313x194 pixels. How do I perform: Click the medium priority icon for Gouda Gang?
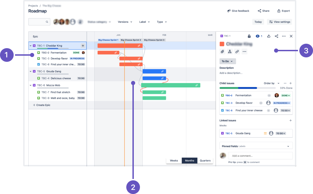click(265, 134)
